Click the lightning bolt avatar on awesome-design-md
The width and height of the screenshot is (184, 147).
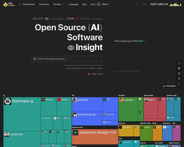click(x=76, y=133)
